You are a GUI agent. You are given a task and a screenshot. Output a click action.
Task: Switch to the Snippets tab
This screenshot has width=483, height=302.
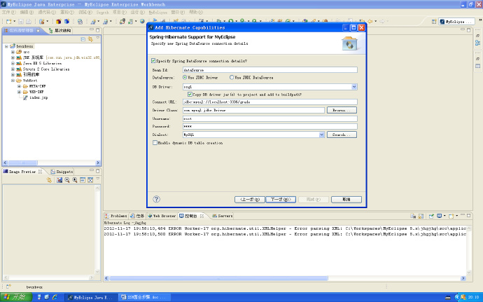[62, 172]
